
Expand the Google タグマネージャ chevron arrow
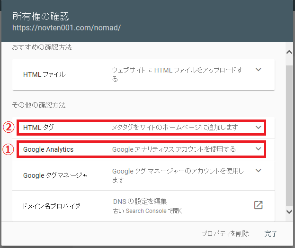click(x=258, y=170)
